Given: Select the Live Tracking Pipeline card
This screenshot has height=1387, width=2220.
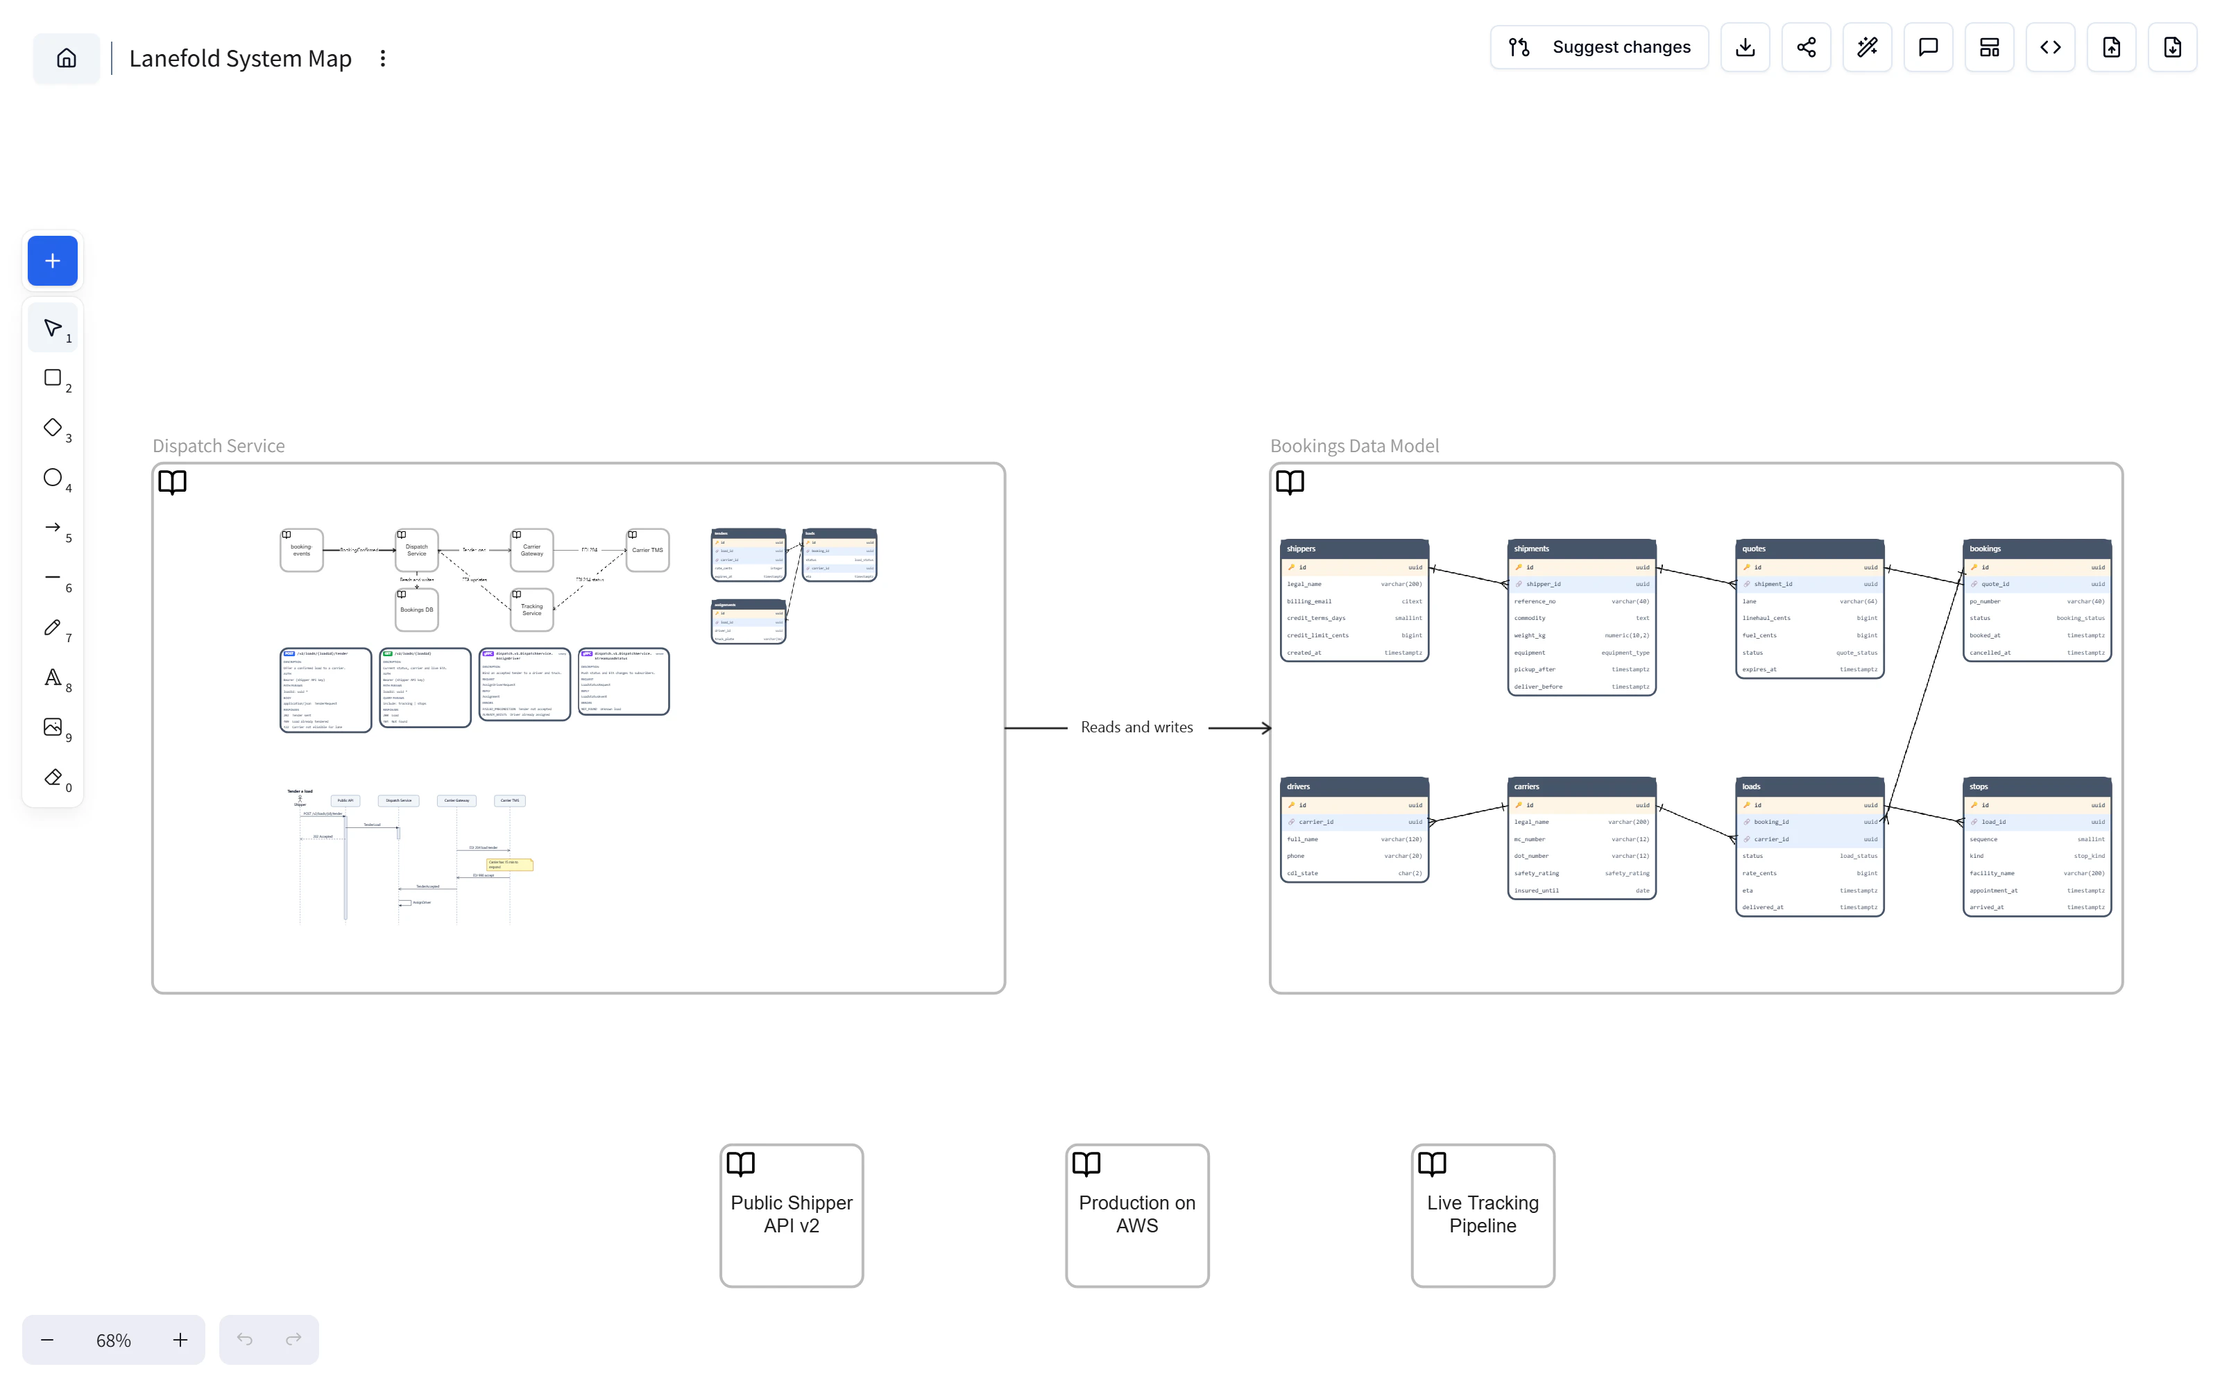Looking at the screenshot, I should (1483, 1216).
